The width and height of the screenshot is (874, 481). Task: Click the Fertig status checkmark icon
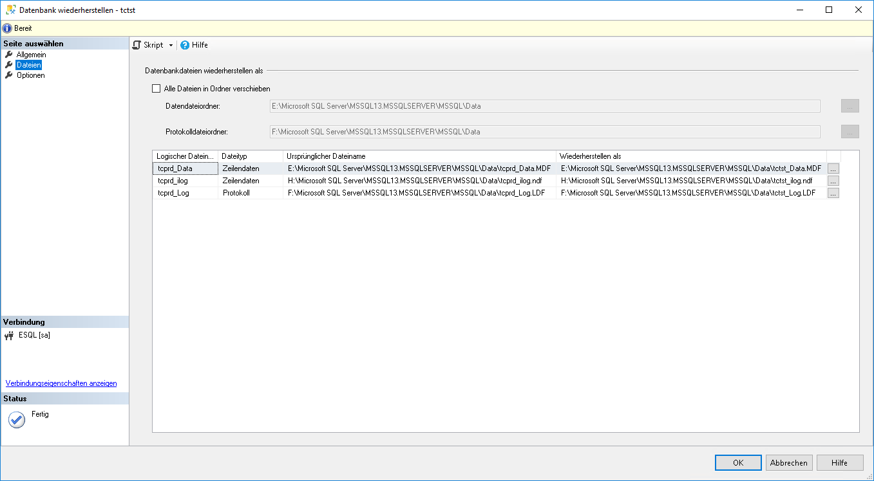pyautogui.click(x=17, y=420)
